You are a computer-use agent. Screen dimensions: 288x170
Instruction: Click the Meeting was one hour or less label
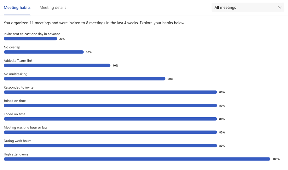coord(26,128)
